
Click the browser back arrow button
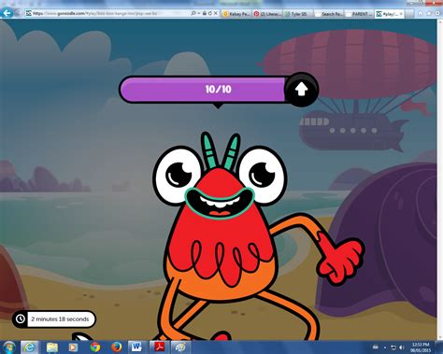pos(7,13)
